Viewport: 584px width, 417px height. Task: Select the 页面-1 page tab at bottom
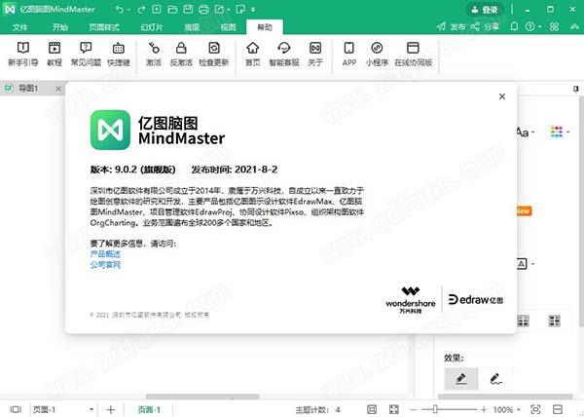coord(149,409)
